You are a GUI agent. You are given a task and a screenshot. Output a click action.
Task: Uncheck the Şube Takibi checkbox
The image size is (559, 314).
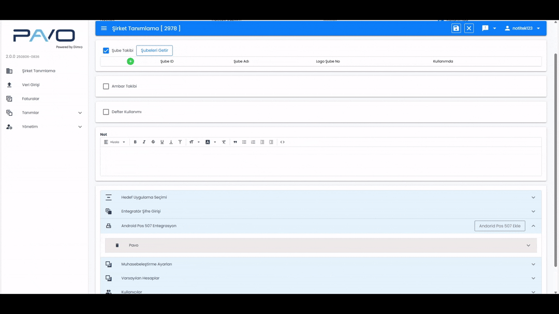point(106,51)
